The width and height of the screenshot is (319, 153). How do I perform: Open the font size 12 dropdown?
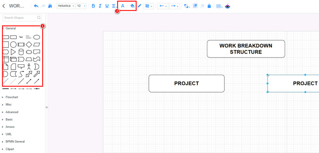81,6
